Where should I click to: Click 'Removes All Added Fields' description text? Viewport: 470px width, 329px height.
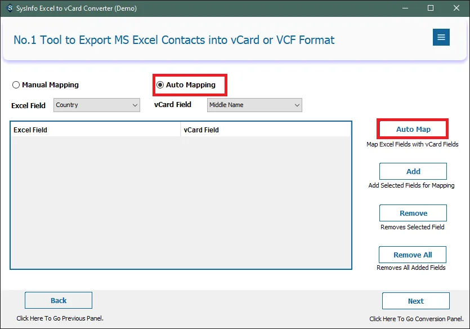point(411,268)
